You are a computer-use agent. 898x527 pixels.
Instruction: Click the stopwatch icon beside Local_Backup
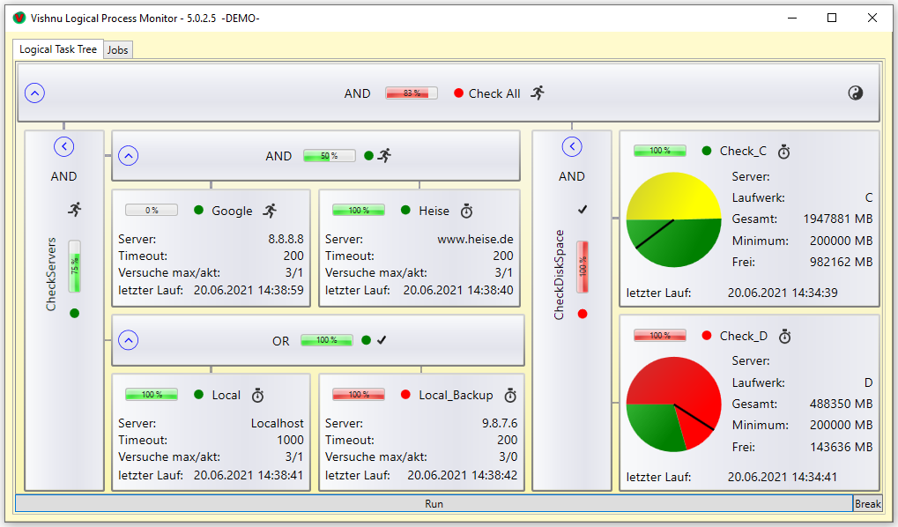click(x=510, y=395)
